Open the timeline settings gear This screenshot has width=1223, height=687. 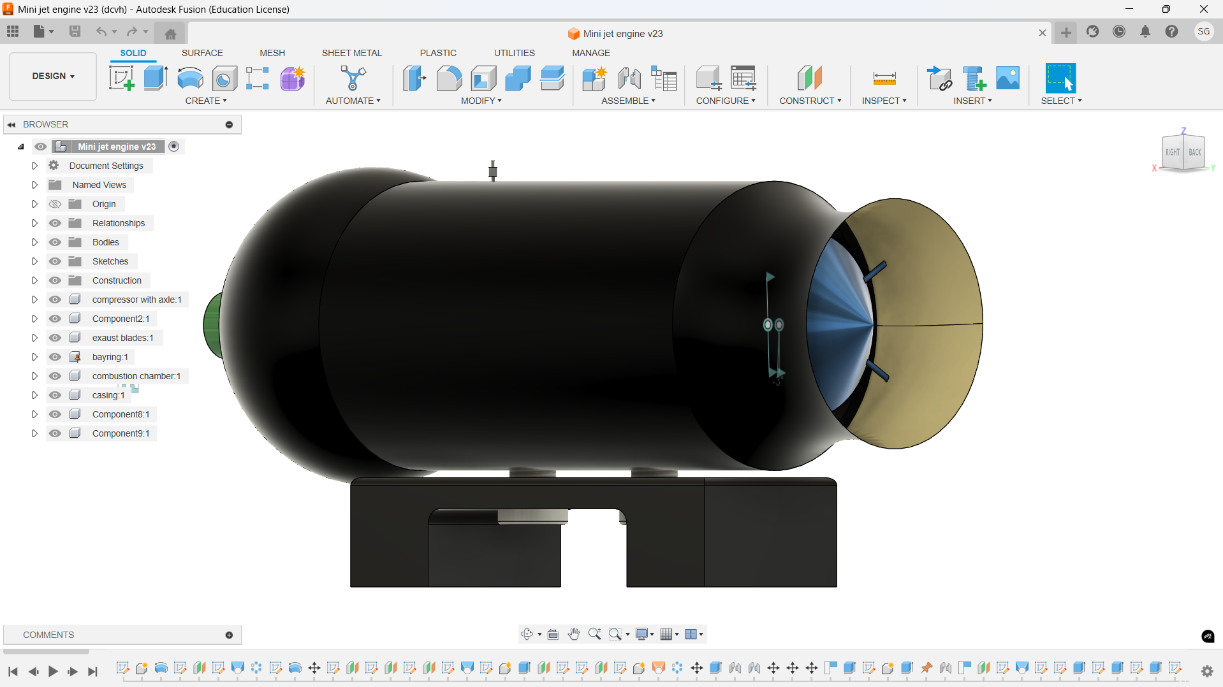tap(1207, 671)
